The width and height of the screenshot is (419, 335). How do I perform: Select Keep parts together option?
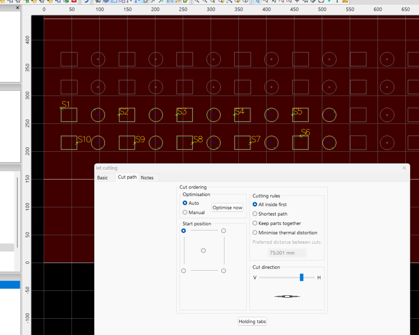click(x=255, y=223)
